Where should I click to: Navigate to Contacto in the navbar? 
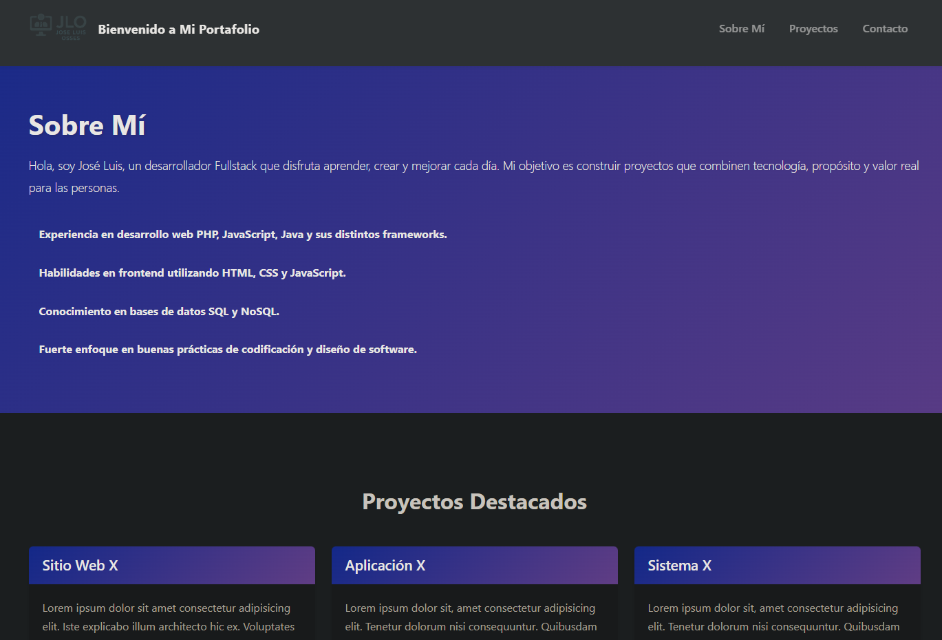pos(884,29)
